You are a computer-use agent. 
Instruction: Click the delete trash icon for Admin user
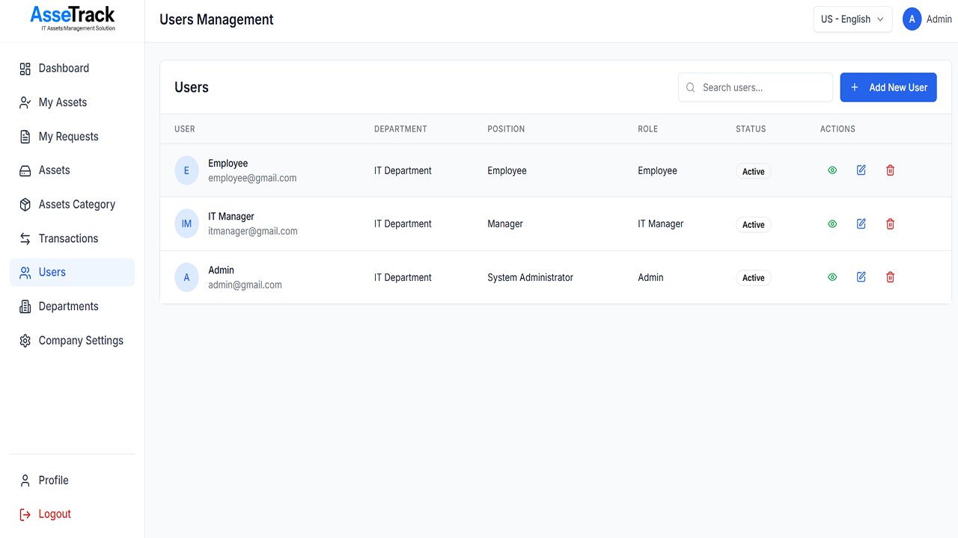coord(890,277)
